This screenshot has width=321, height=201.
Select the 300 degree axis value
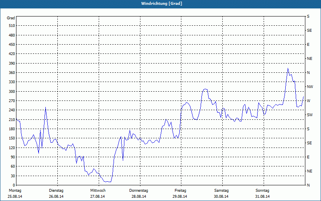coord(12,92)
